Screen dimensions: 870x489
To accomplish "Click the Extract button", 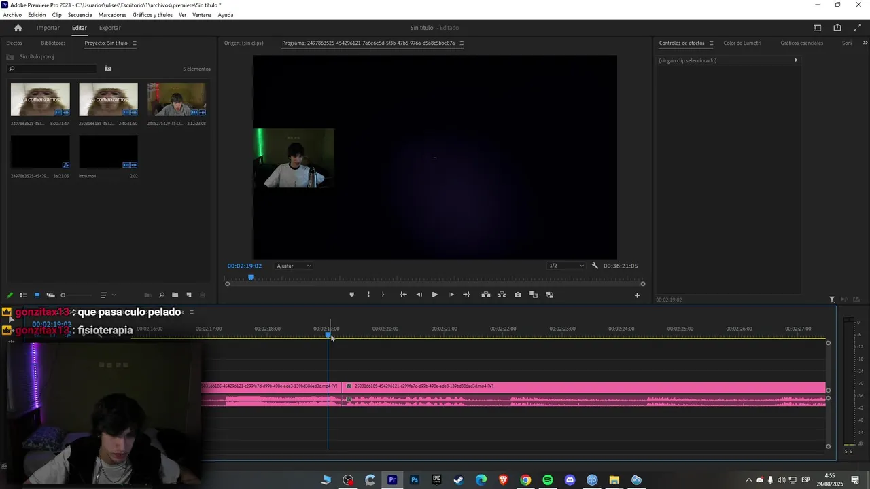I will pos(502,295).
